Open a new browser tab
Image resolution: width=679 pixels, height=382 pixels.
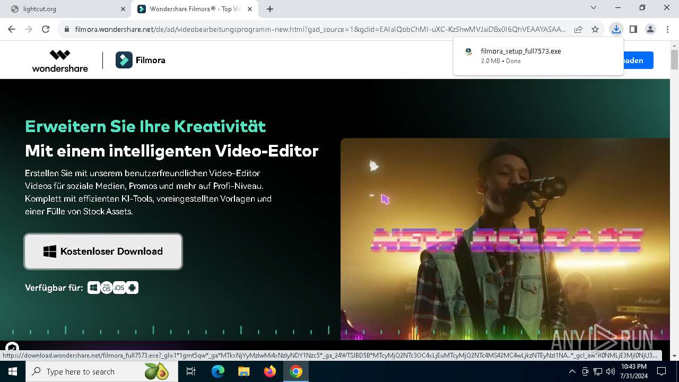click(x=270, y=9)
